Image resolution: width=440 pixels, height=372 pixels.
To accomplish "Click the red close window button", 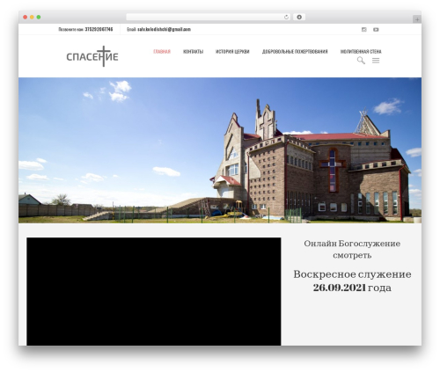I will (x=26, y=17).
